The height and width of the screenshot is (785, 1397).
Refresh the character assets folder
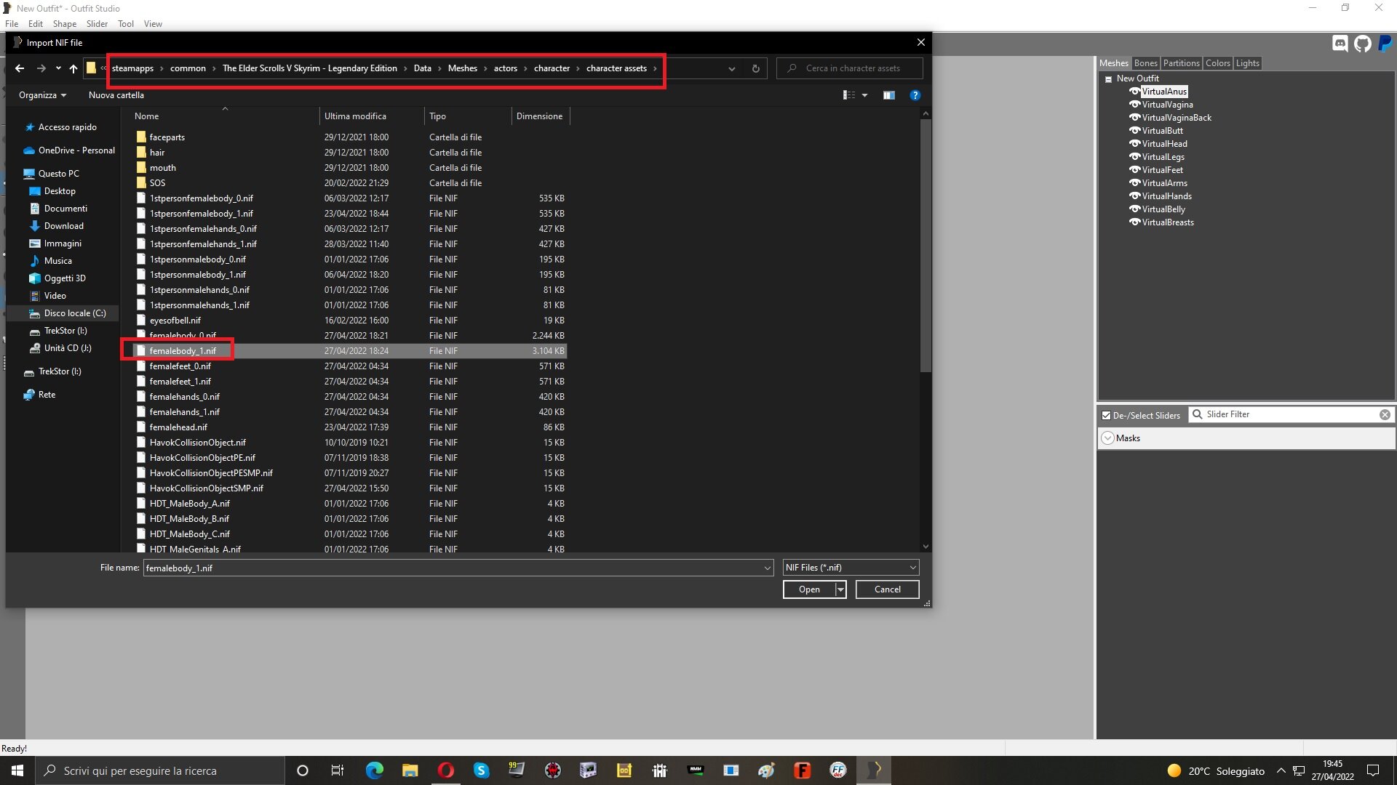(756, 68)
